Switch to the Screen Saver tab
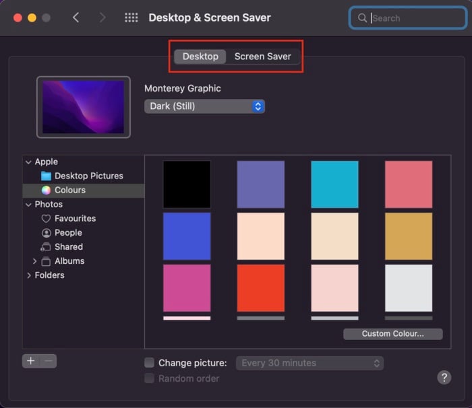 click(x=263, y=57)
